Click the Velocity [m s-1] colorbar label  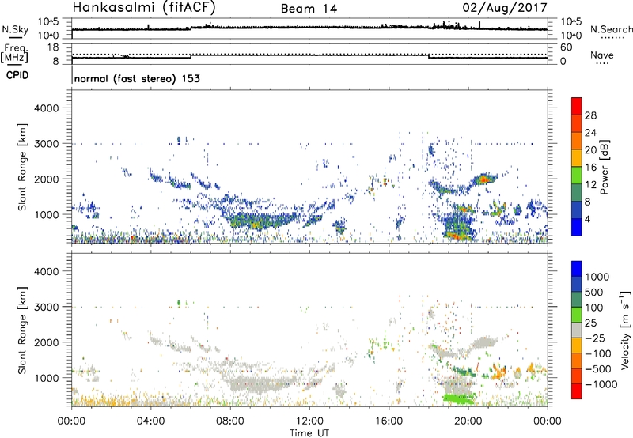(625, 330)
